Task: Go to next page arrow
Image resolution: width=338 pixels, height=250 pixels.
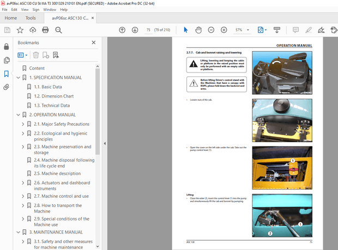Action: [x=135, y=30]
